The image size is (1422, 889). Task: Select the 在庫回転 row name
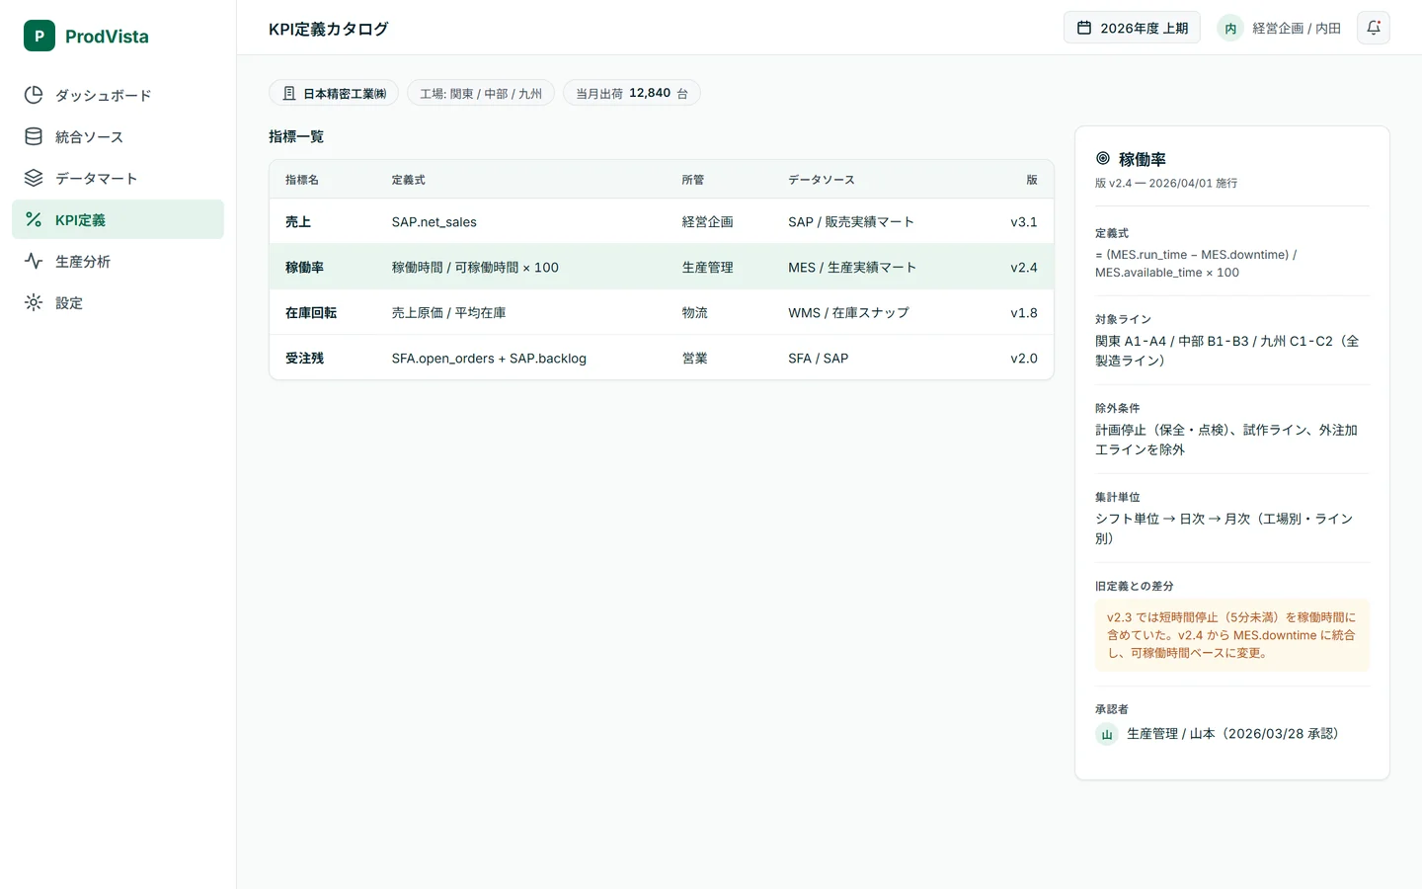(x=311, y=313)
